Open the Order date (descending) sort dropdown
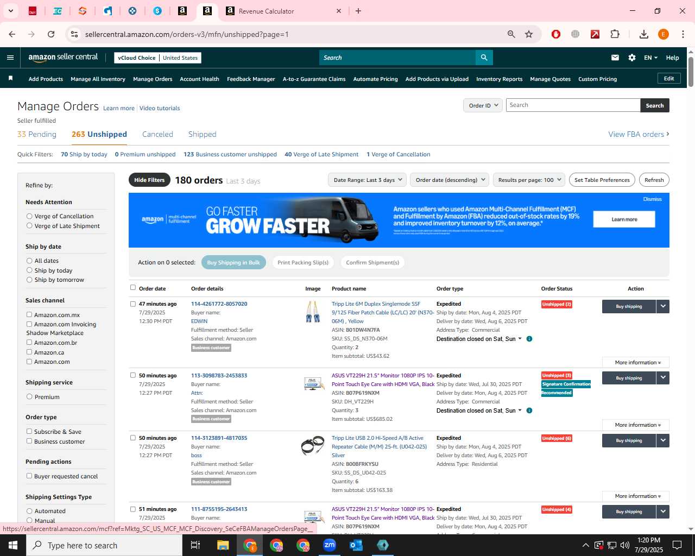Screen dimensions: 695x556 [x=449, y=180]
